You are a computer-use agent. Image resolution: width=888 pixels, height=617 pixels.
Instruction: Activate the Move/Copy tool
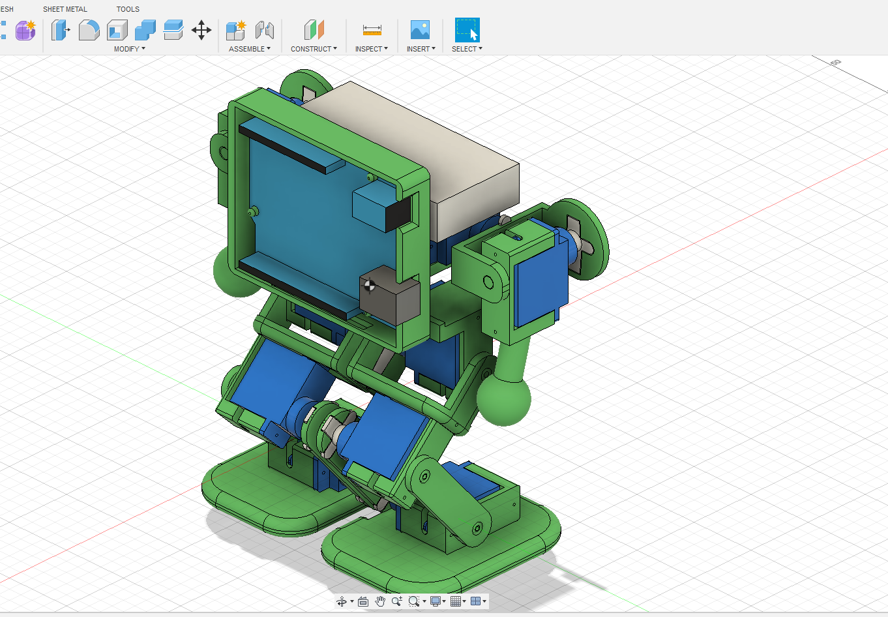pos(201,30)
